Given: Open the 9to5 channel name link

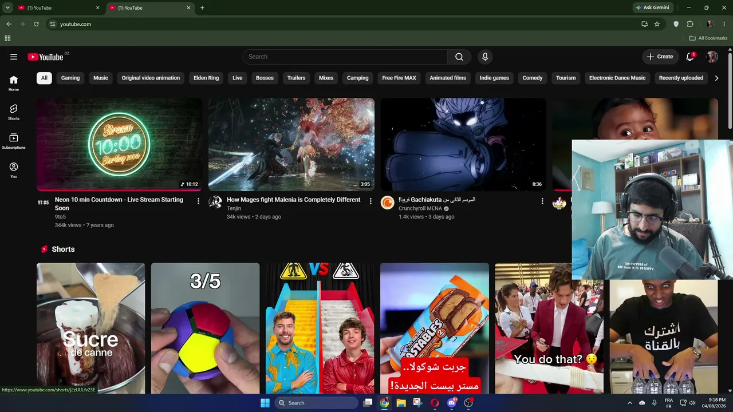Looking at the screenshot, I should [60, 217].
